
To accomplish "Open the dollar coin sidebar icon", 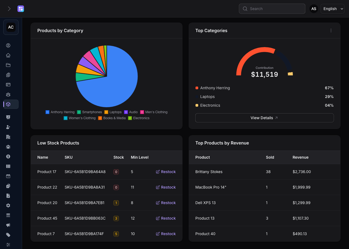I will point(8,156).
